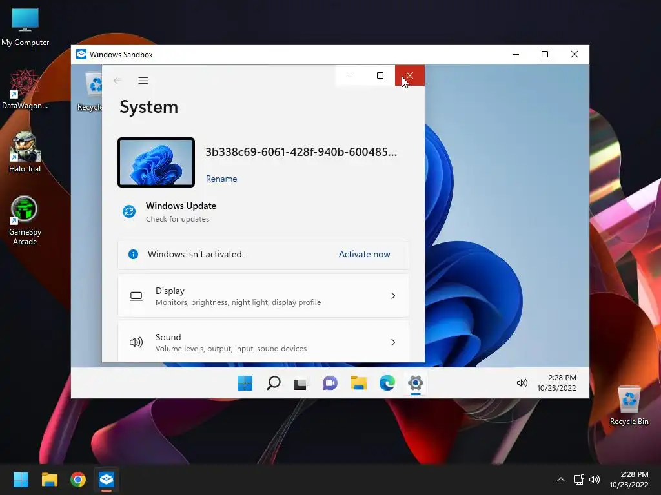Viewport: 661px width, 495px height.
Task: Expand the Display settings chevron
Action: tap(393, 296)
